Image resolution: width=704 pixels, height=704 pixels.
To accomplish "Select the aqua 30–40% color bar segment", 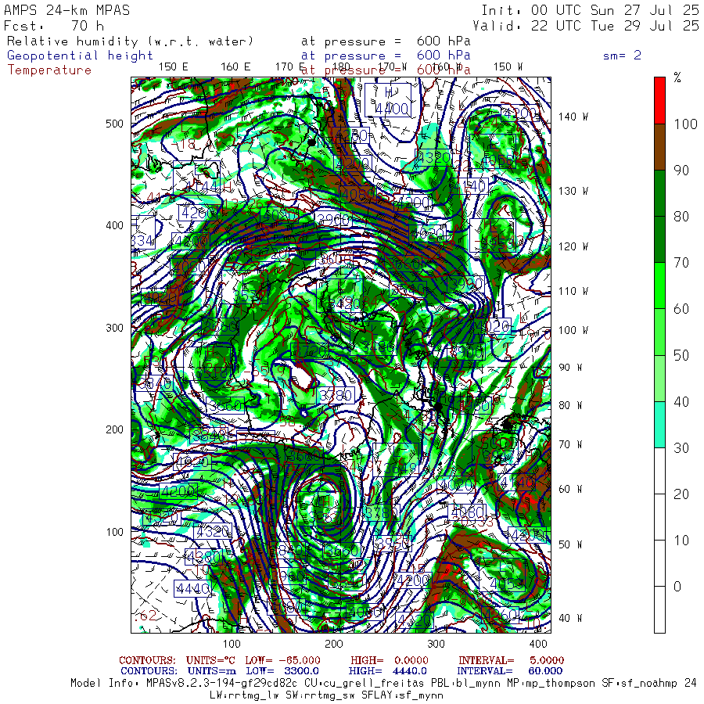I will (659, 424).
